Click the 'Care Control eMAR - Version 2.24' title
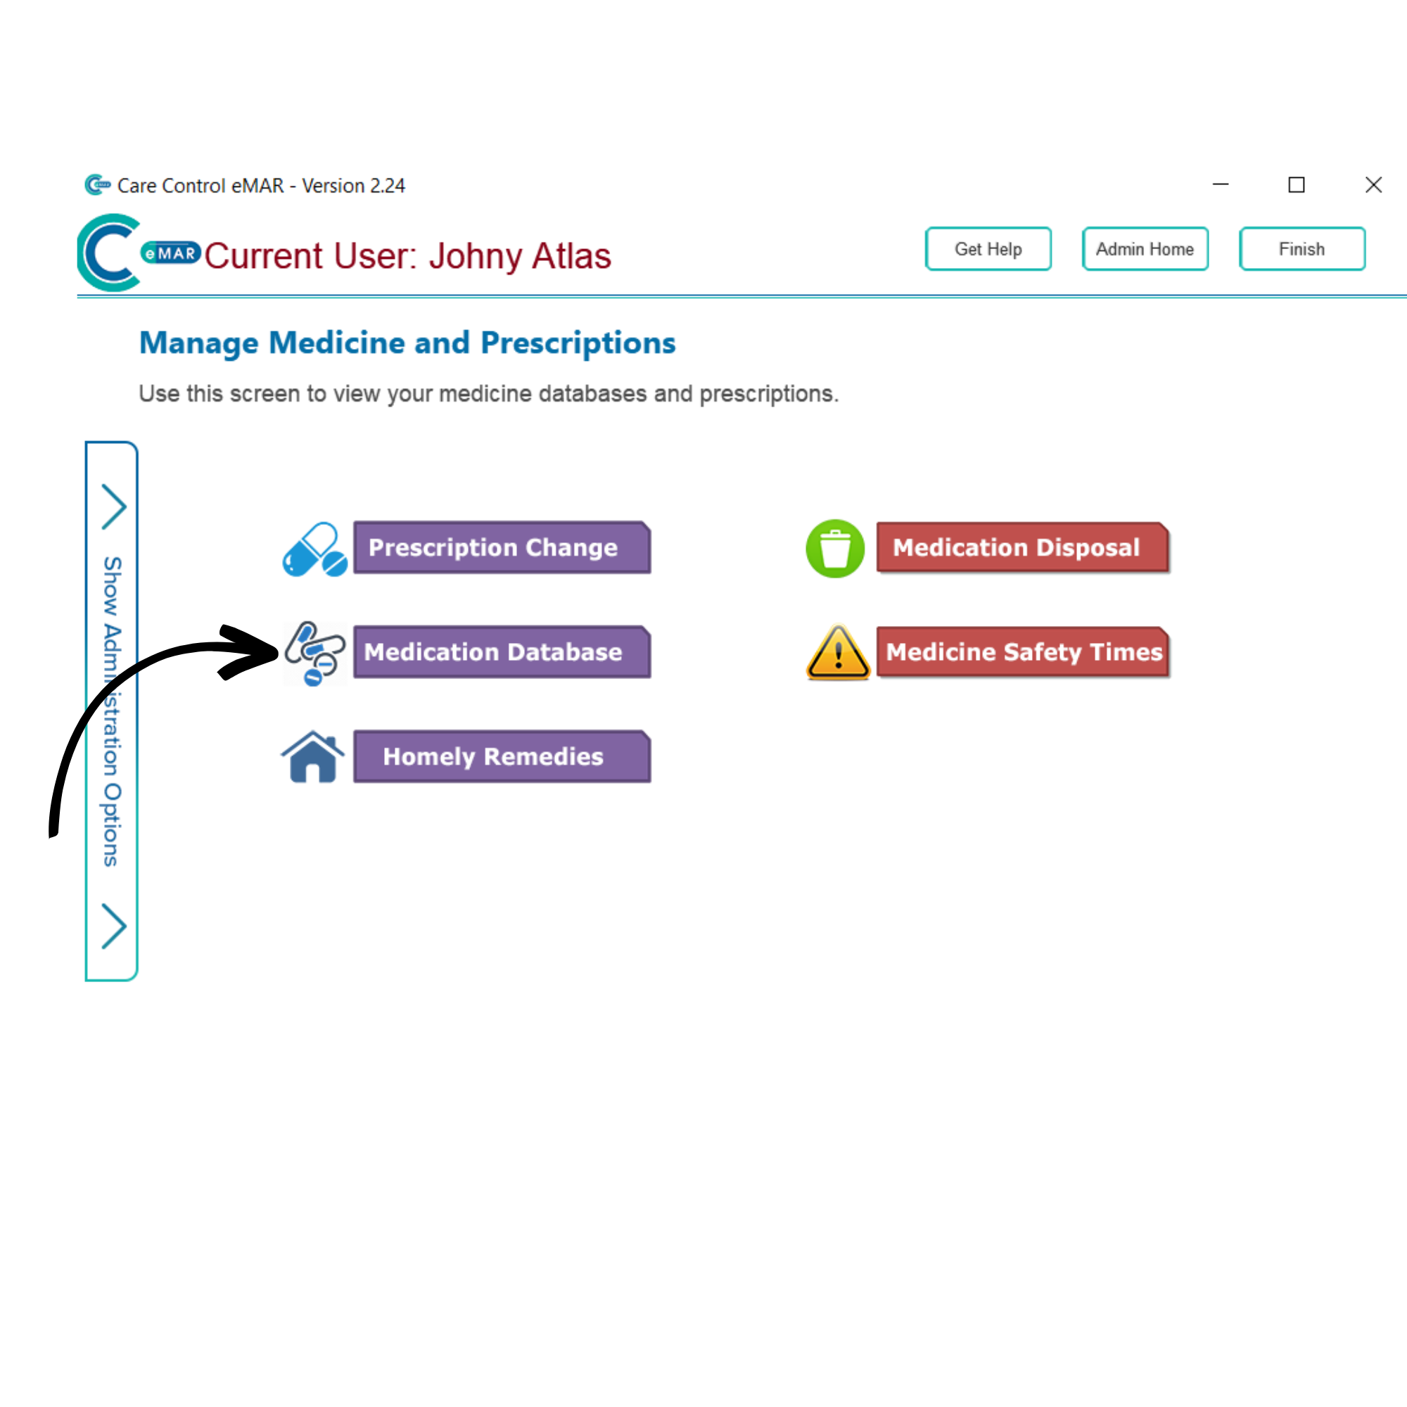 coord(261,186)
